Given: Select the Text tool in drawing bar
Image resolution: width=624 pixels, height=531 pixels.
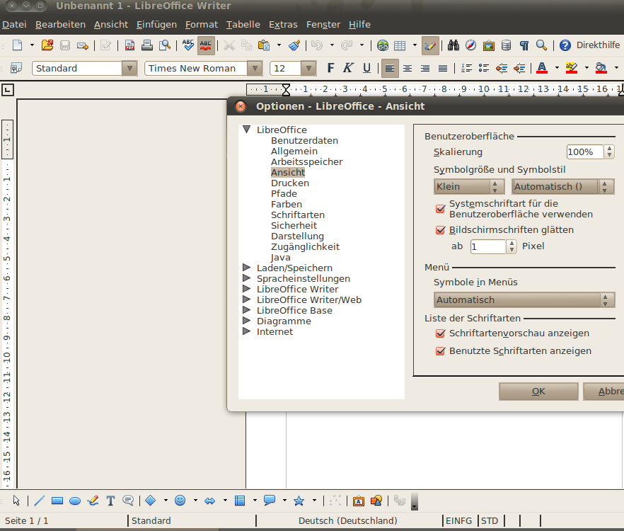Looking at the screenshot, I should (x=110, y=501).
